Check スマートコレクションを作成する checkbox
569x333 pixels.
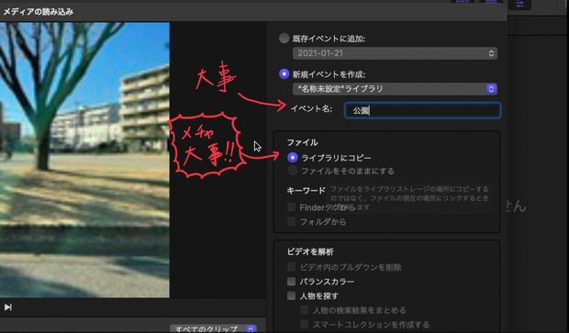coord(304,324)
